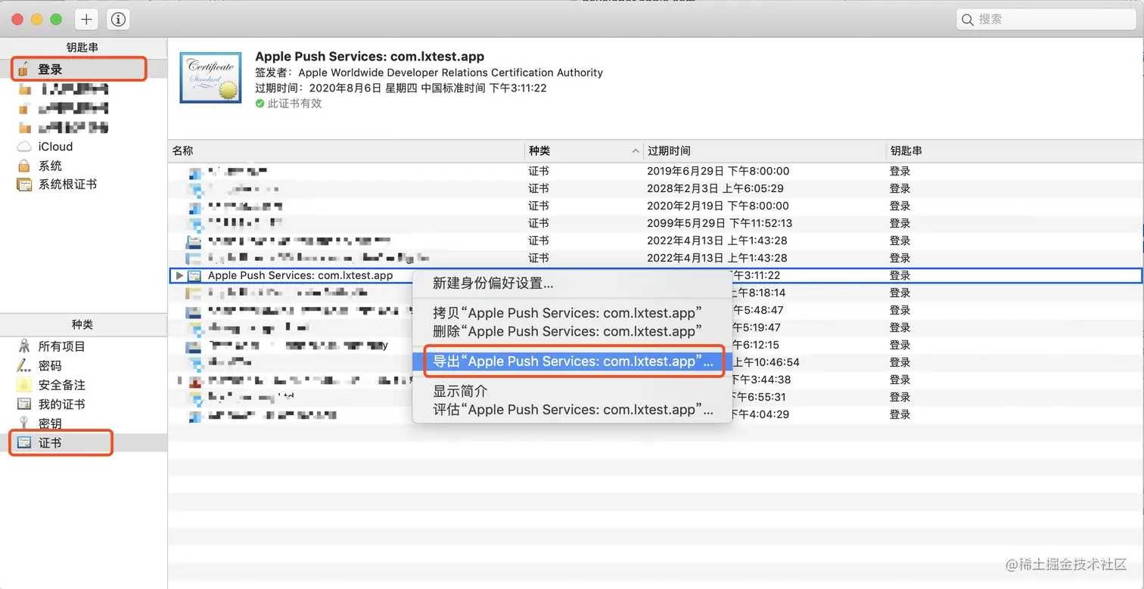This screenshot has width=1144, height=589.
Task: Click the lock icon next to 系统
Action: tap(24, 165)
